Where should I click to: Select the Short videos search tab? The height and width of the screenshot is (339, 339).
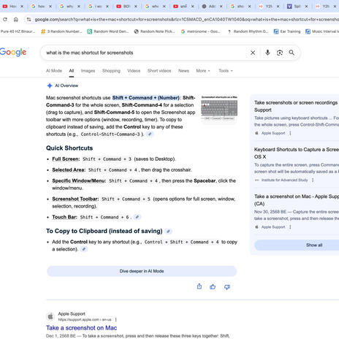(159, 71)
